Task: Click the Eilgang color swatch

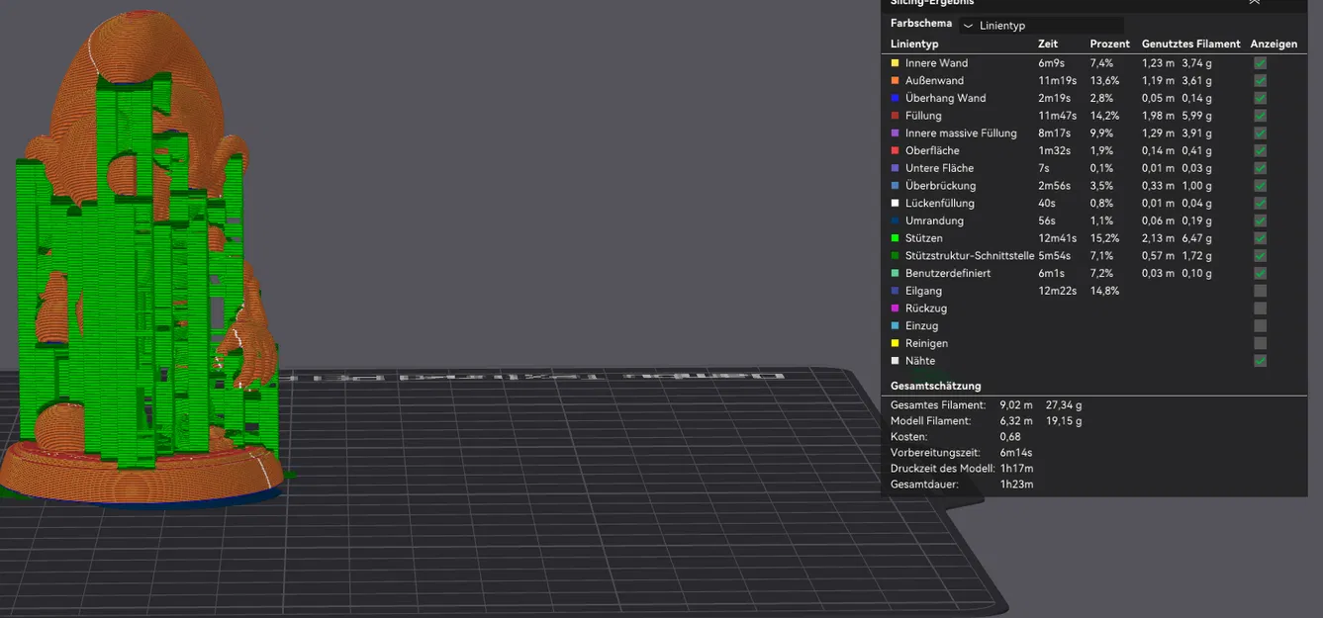Action: pos(895,291)
